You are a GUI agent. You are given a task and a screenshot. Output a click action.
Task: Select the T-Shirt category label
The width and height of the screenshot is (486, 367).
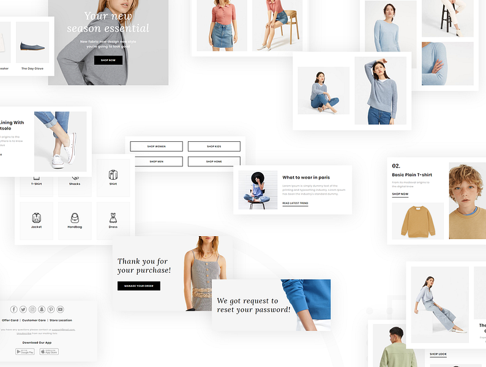[x=36, y=184]
